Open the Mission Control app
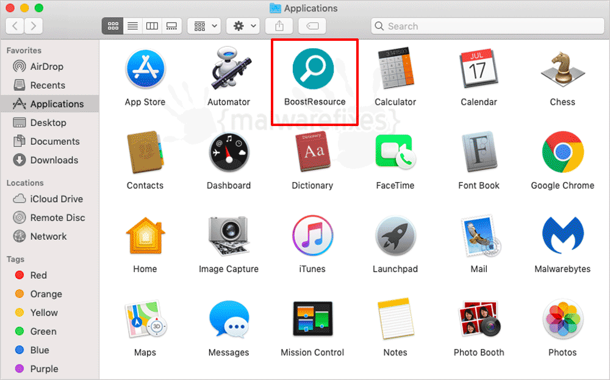610x380 pixels. (x=312, y=319)
